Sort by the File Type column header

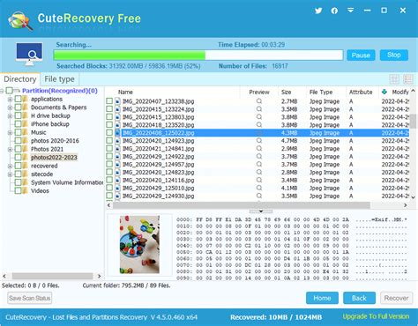click(321, 93)
